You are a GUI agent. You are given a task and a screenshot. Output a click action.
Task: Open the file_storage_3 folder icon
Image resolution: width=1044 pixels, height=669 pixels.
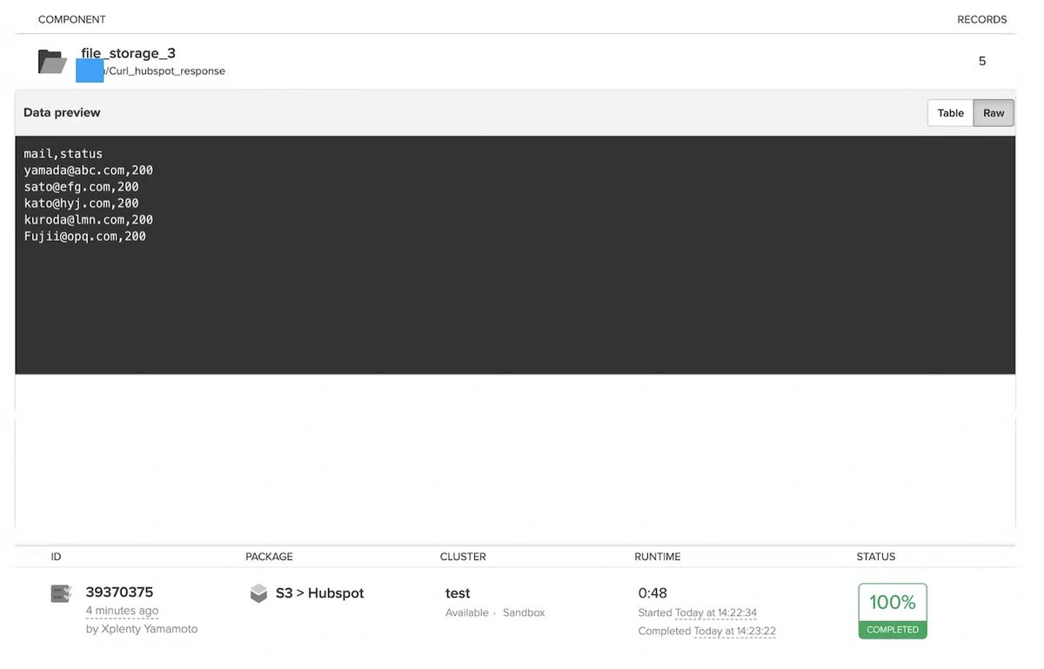tap(52, 62)
